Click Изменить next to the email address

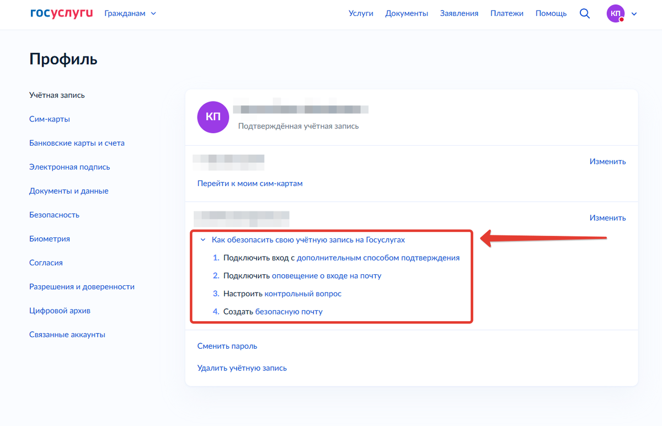point(607,218)
